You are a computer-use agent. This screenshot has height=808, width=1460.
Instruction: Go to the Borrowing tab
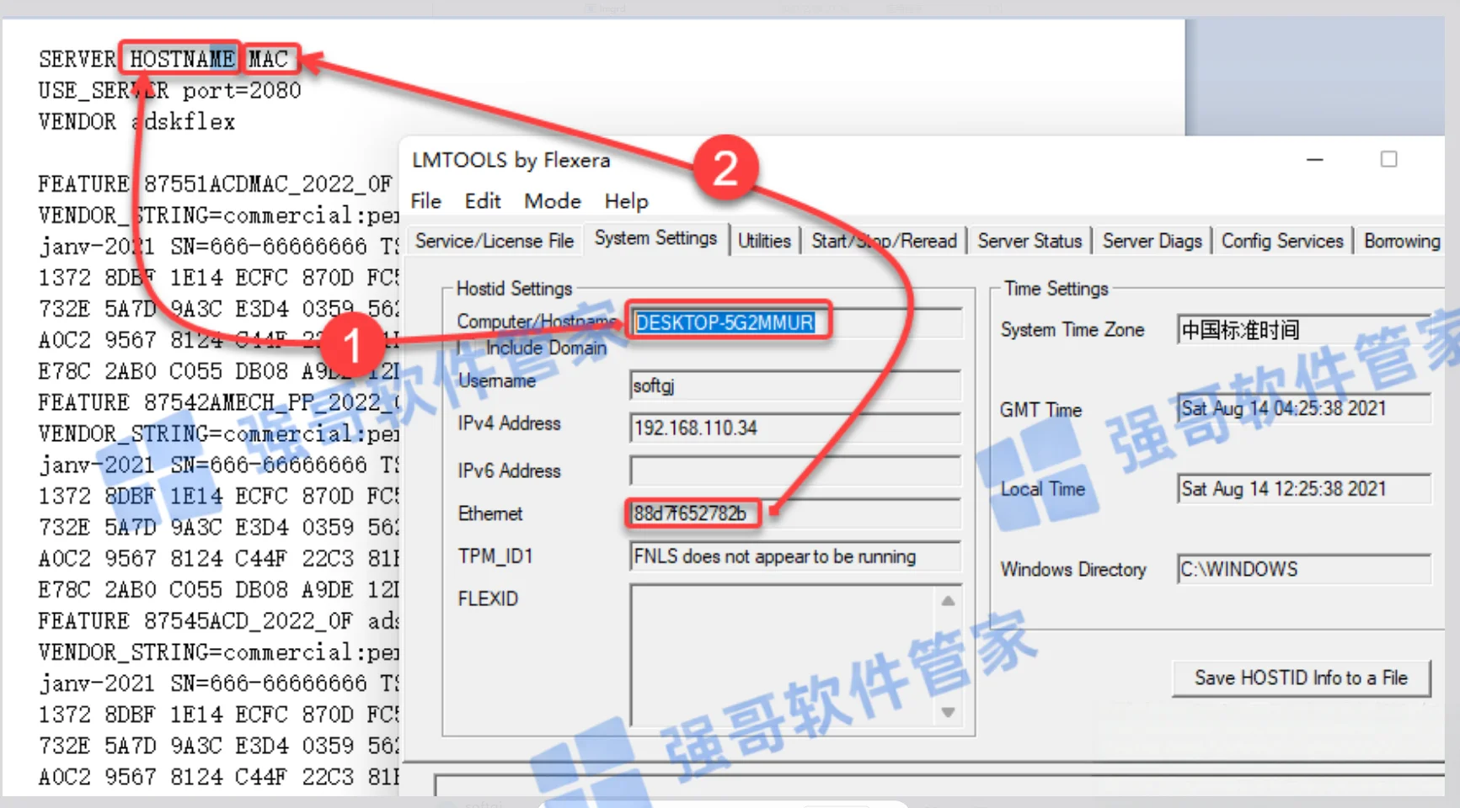tap(1402, 241)
